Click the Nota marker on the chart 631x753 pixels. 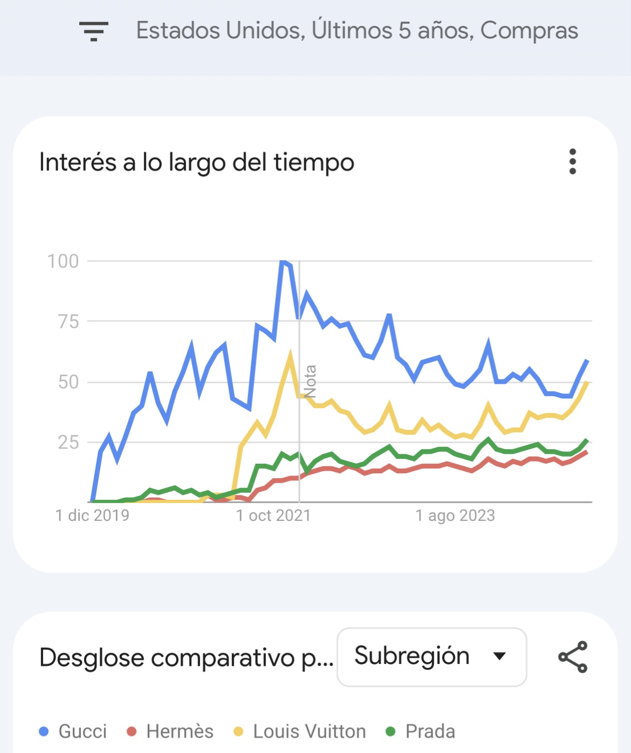tap(310, 381)
